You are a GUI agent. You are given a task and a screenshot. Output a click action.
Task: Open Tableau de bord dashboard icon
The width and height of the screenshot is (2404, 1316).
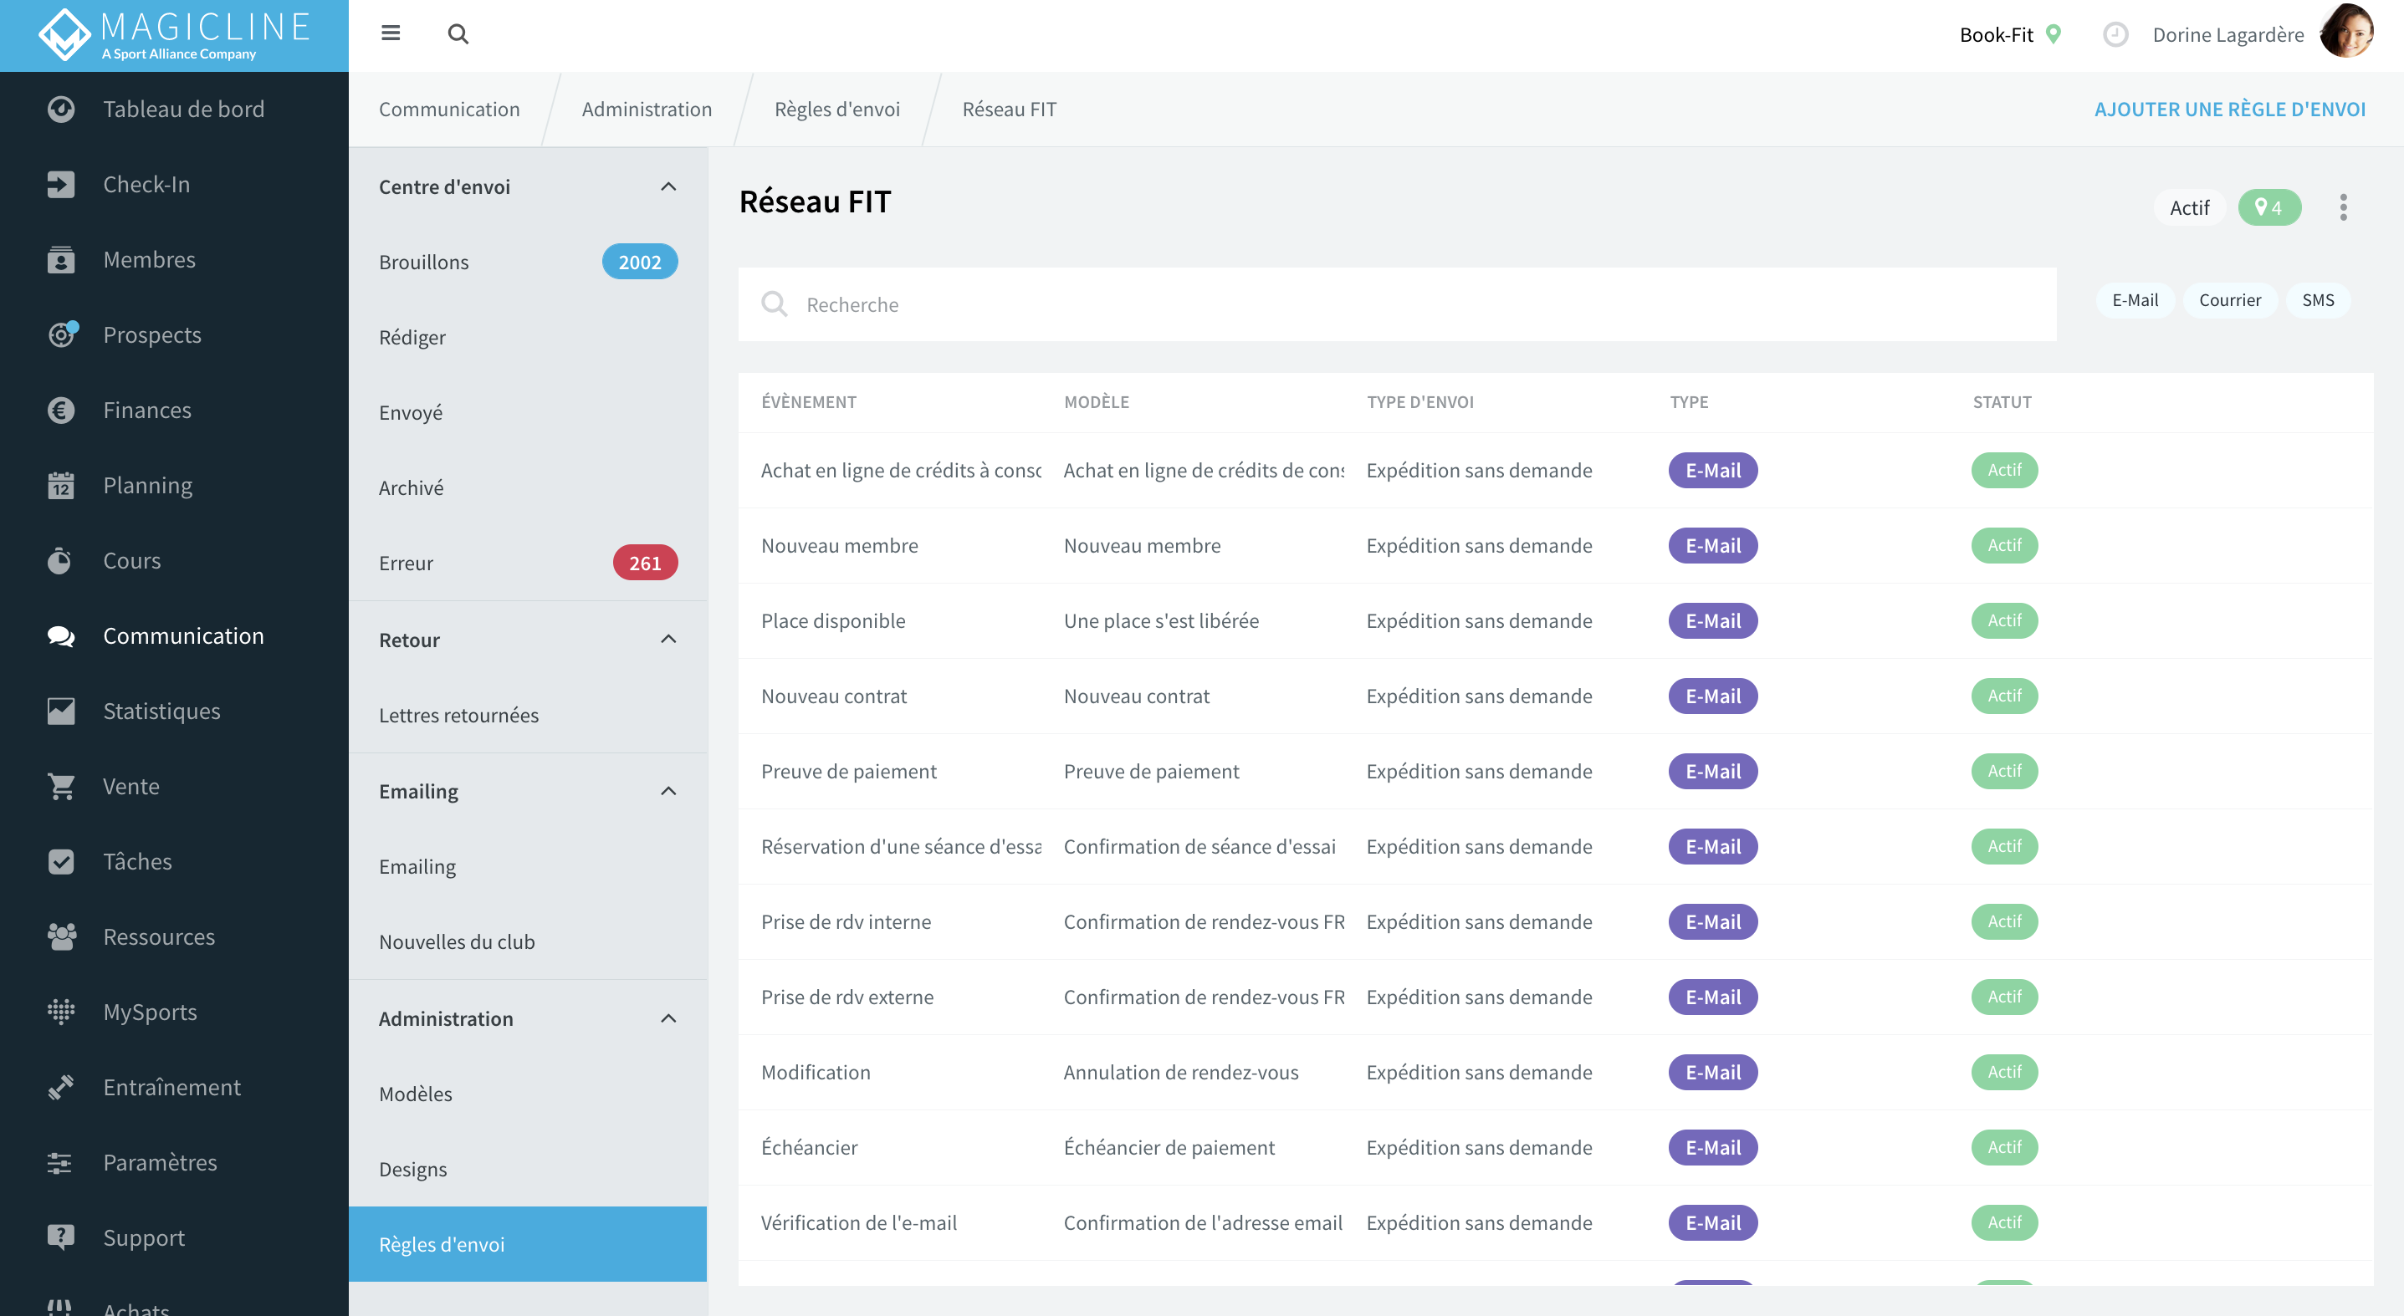[61, 110]
